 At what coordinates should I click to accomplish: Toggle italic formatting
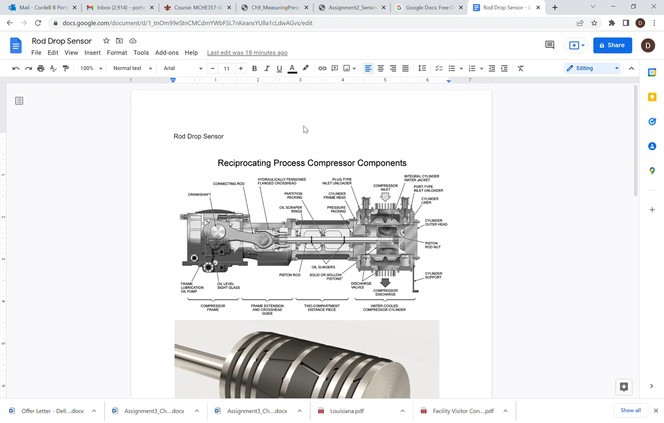click(x=267, y=68)
